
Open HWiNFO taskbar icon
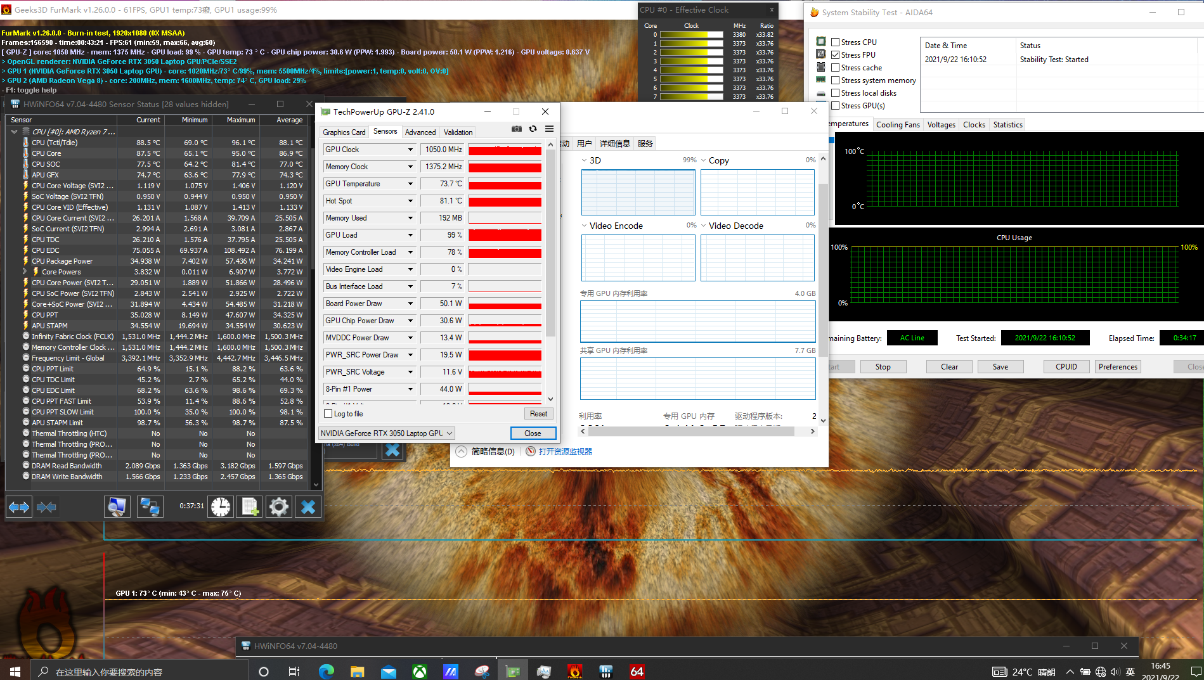tap(606, 671)
